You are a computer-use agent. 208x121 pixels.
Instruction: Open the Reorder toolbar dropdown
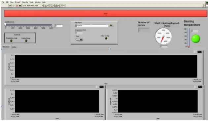click(63, 6)
